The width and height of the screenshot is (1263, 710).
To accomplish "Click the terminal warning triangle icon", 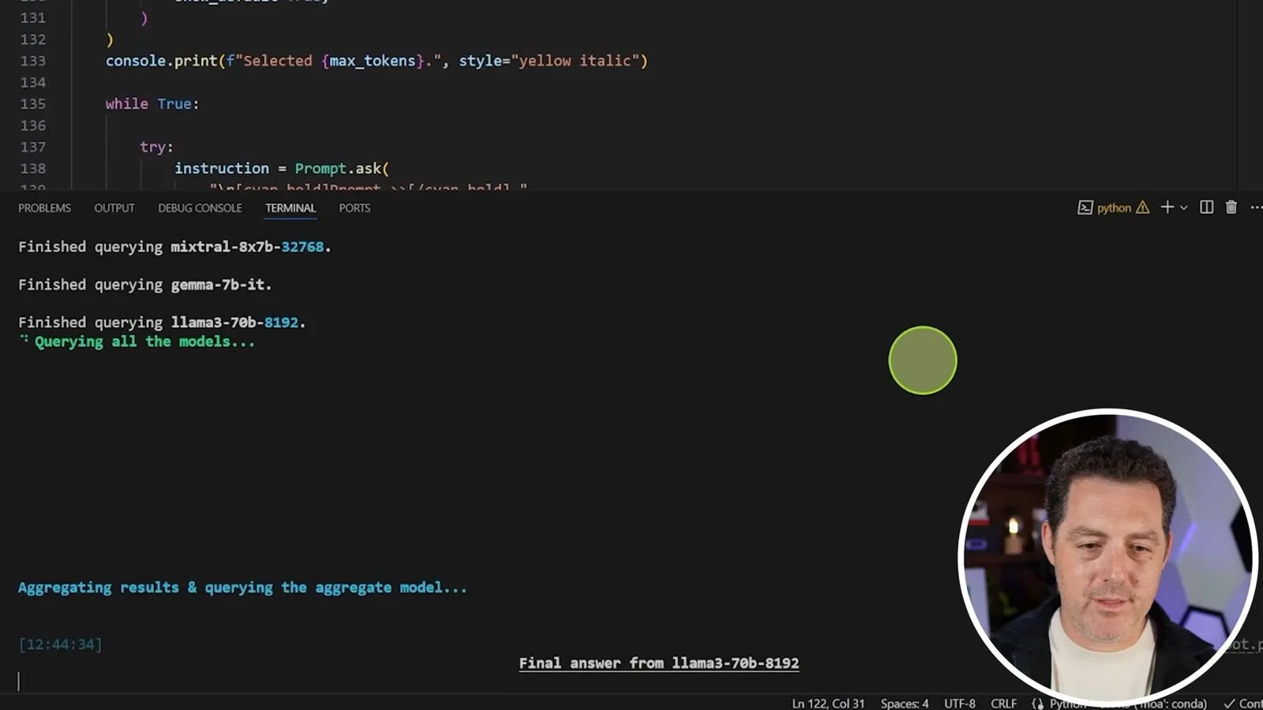I will [x=1142, y=207].
